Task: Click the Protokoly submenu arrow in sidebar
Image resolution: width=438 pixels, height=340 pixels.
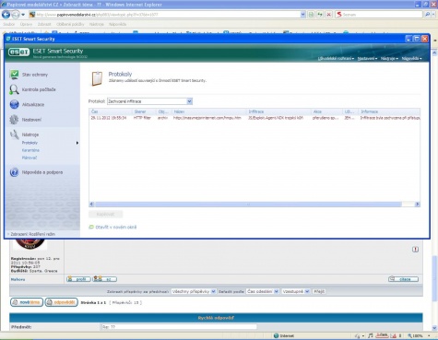Action: [77, 143]
